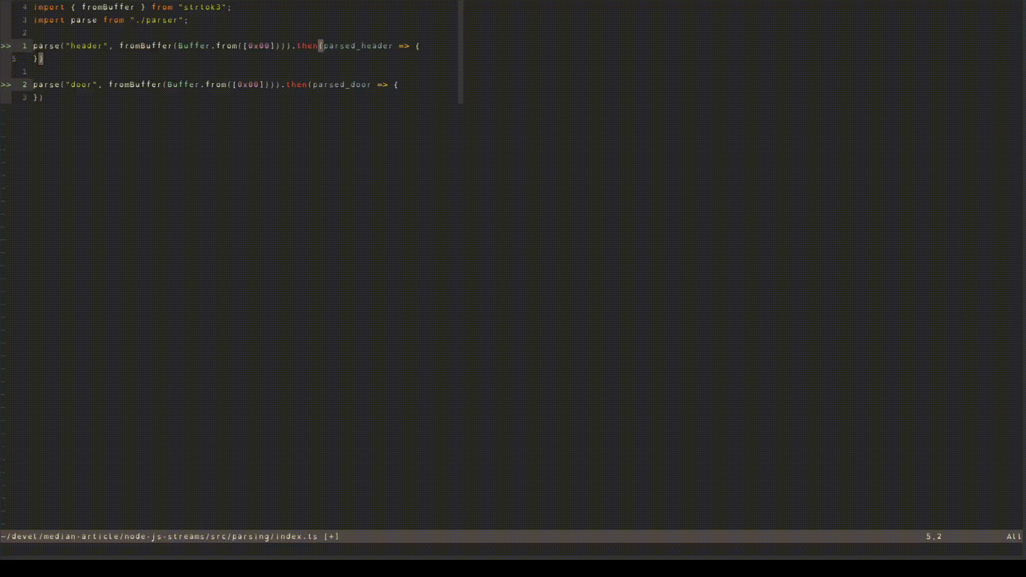Image resolution: width=1026 pixels, height=577 pixels.
Task: Click the vertical split bar right of the code
Action: tap(461, 51)
